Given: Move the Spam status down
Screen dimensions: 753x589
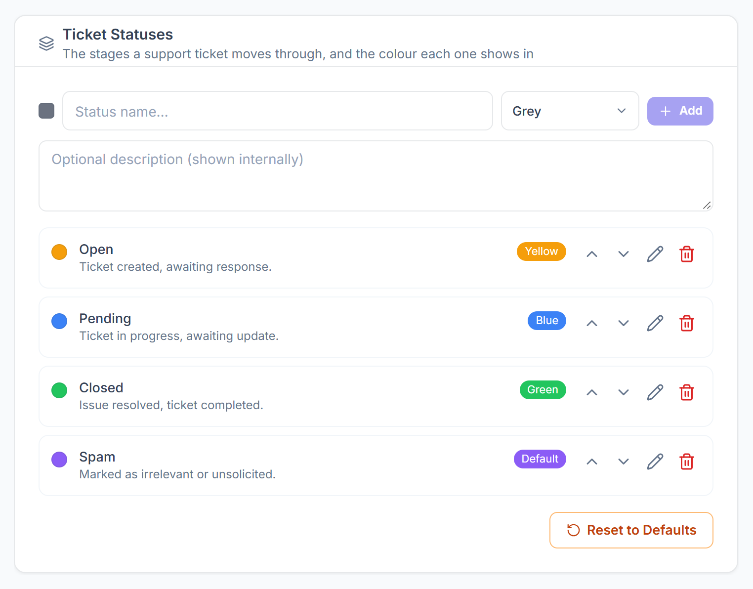Looking at the screenshot, I should click(624, 462).
